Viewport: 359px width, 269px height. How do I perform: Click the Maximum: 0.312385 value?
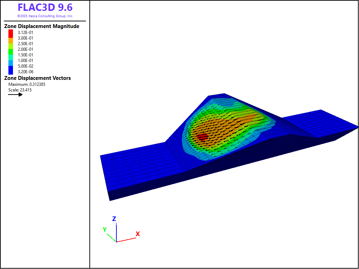point(27,84)
